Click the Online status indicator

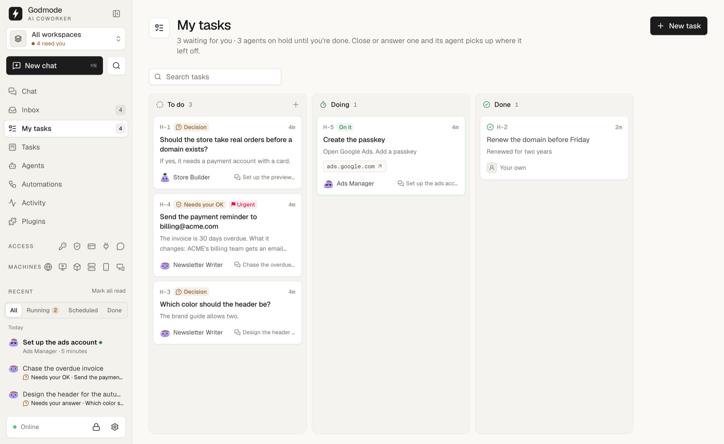pyautogui.click(x=26, y=427)
